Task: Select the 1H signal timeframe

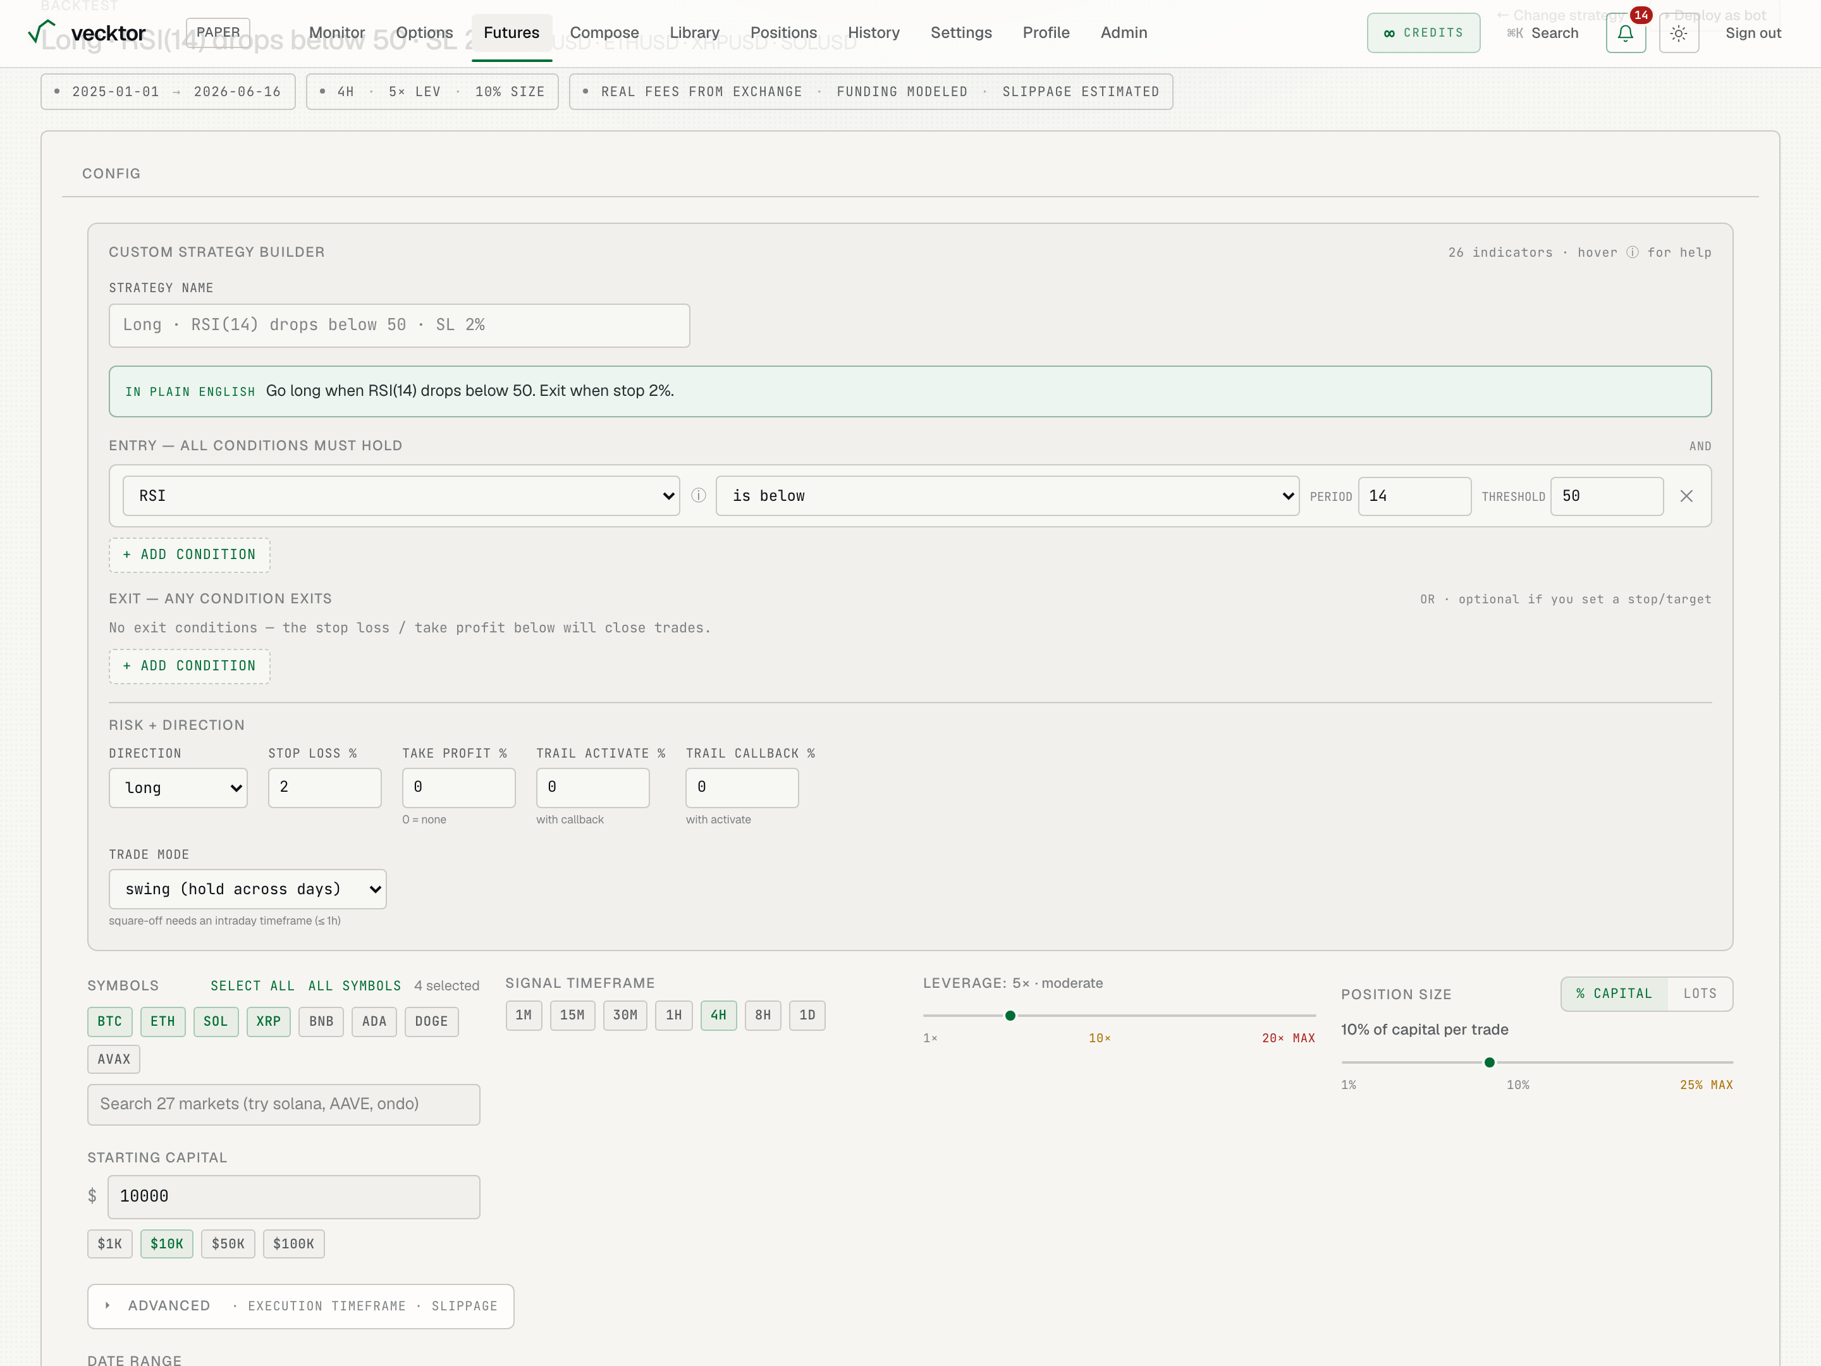Action: pos(673,1015)
